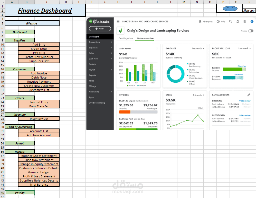The width and height of the screenshot is (256, 198).
Task: Select the Posting cell in row 46
Action: pos(20,193)
